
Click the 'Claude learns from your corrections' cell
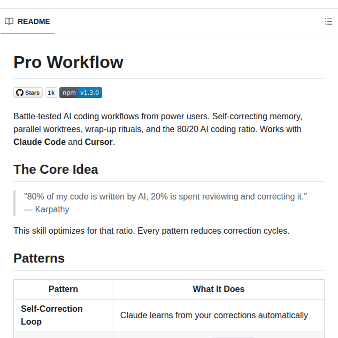(214, 315)
